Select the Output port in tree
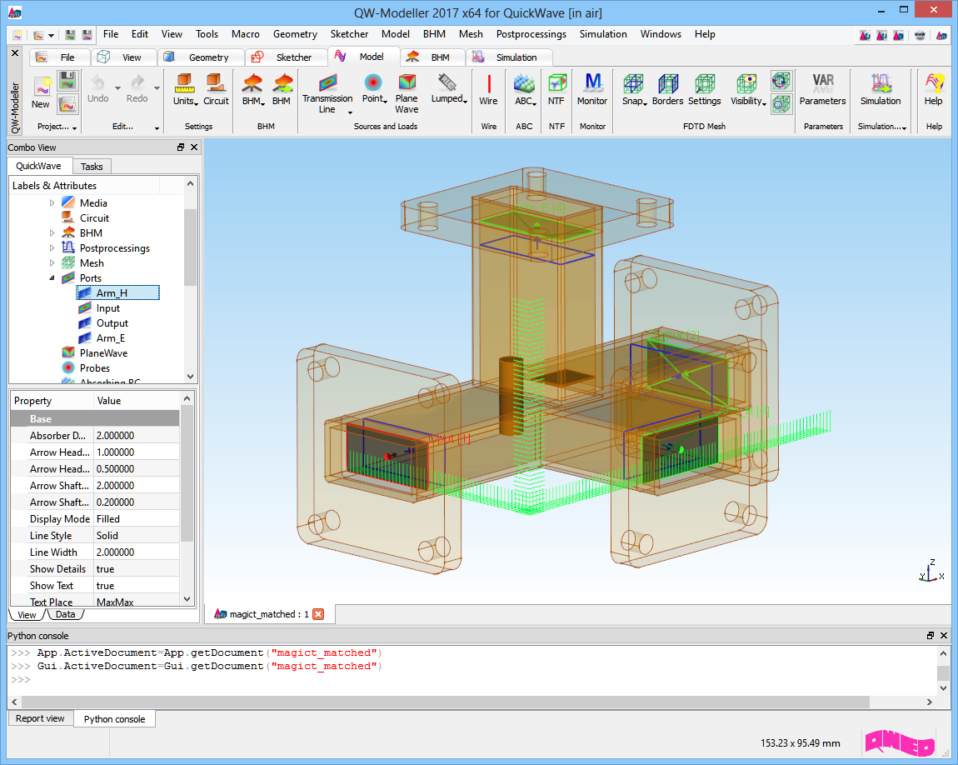Screen dimensions: 958x765 (112, 323)
